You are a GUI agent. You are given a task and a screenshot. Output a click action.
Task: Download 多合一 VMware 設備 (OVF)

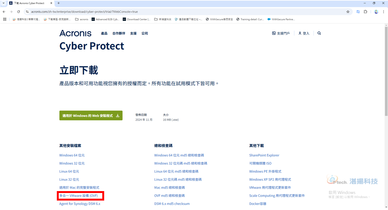coord(79,196)
